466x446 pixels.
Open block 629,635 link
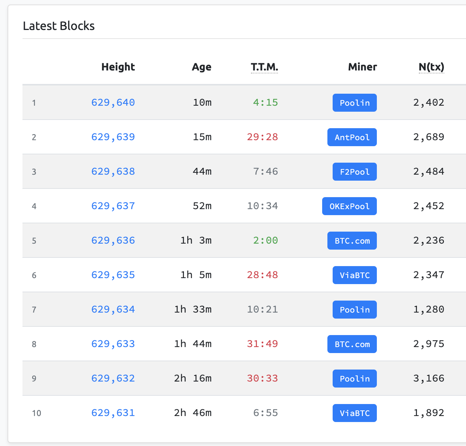coord(113,275)
